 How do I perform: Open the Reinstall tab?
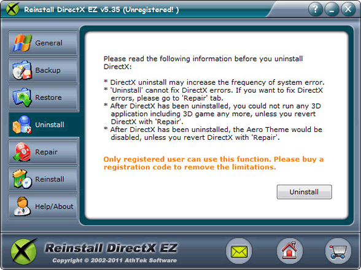click(x=43, y=179)
